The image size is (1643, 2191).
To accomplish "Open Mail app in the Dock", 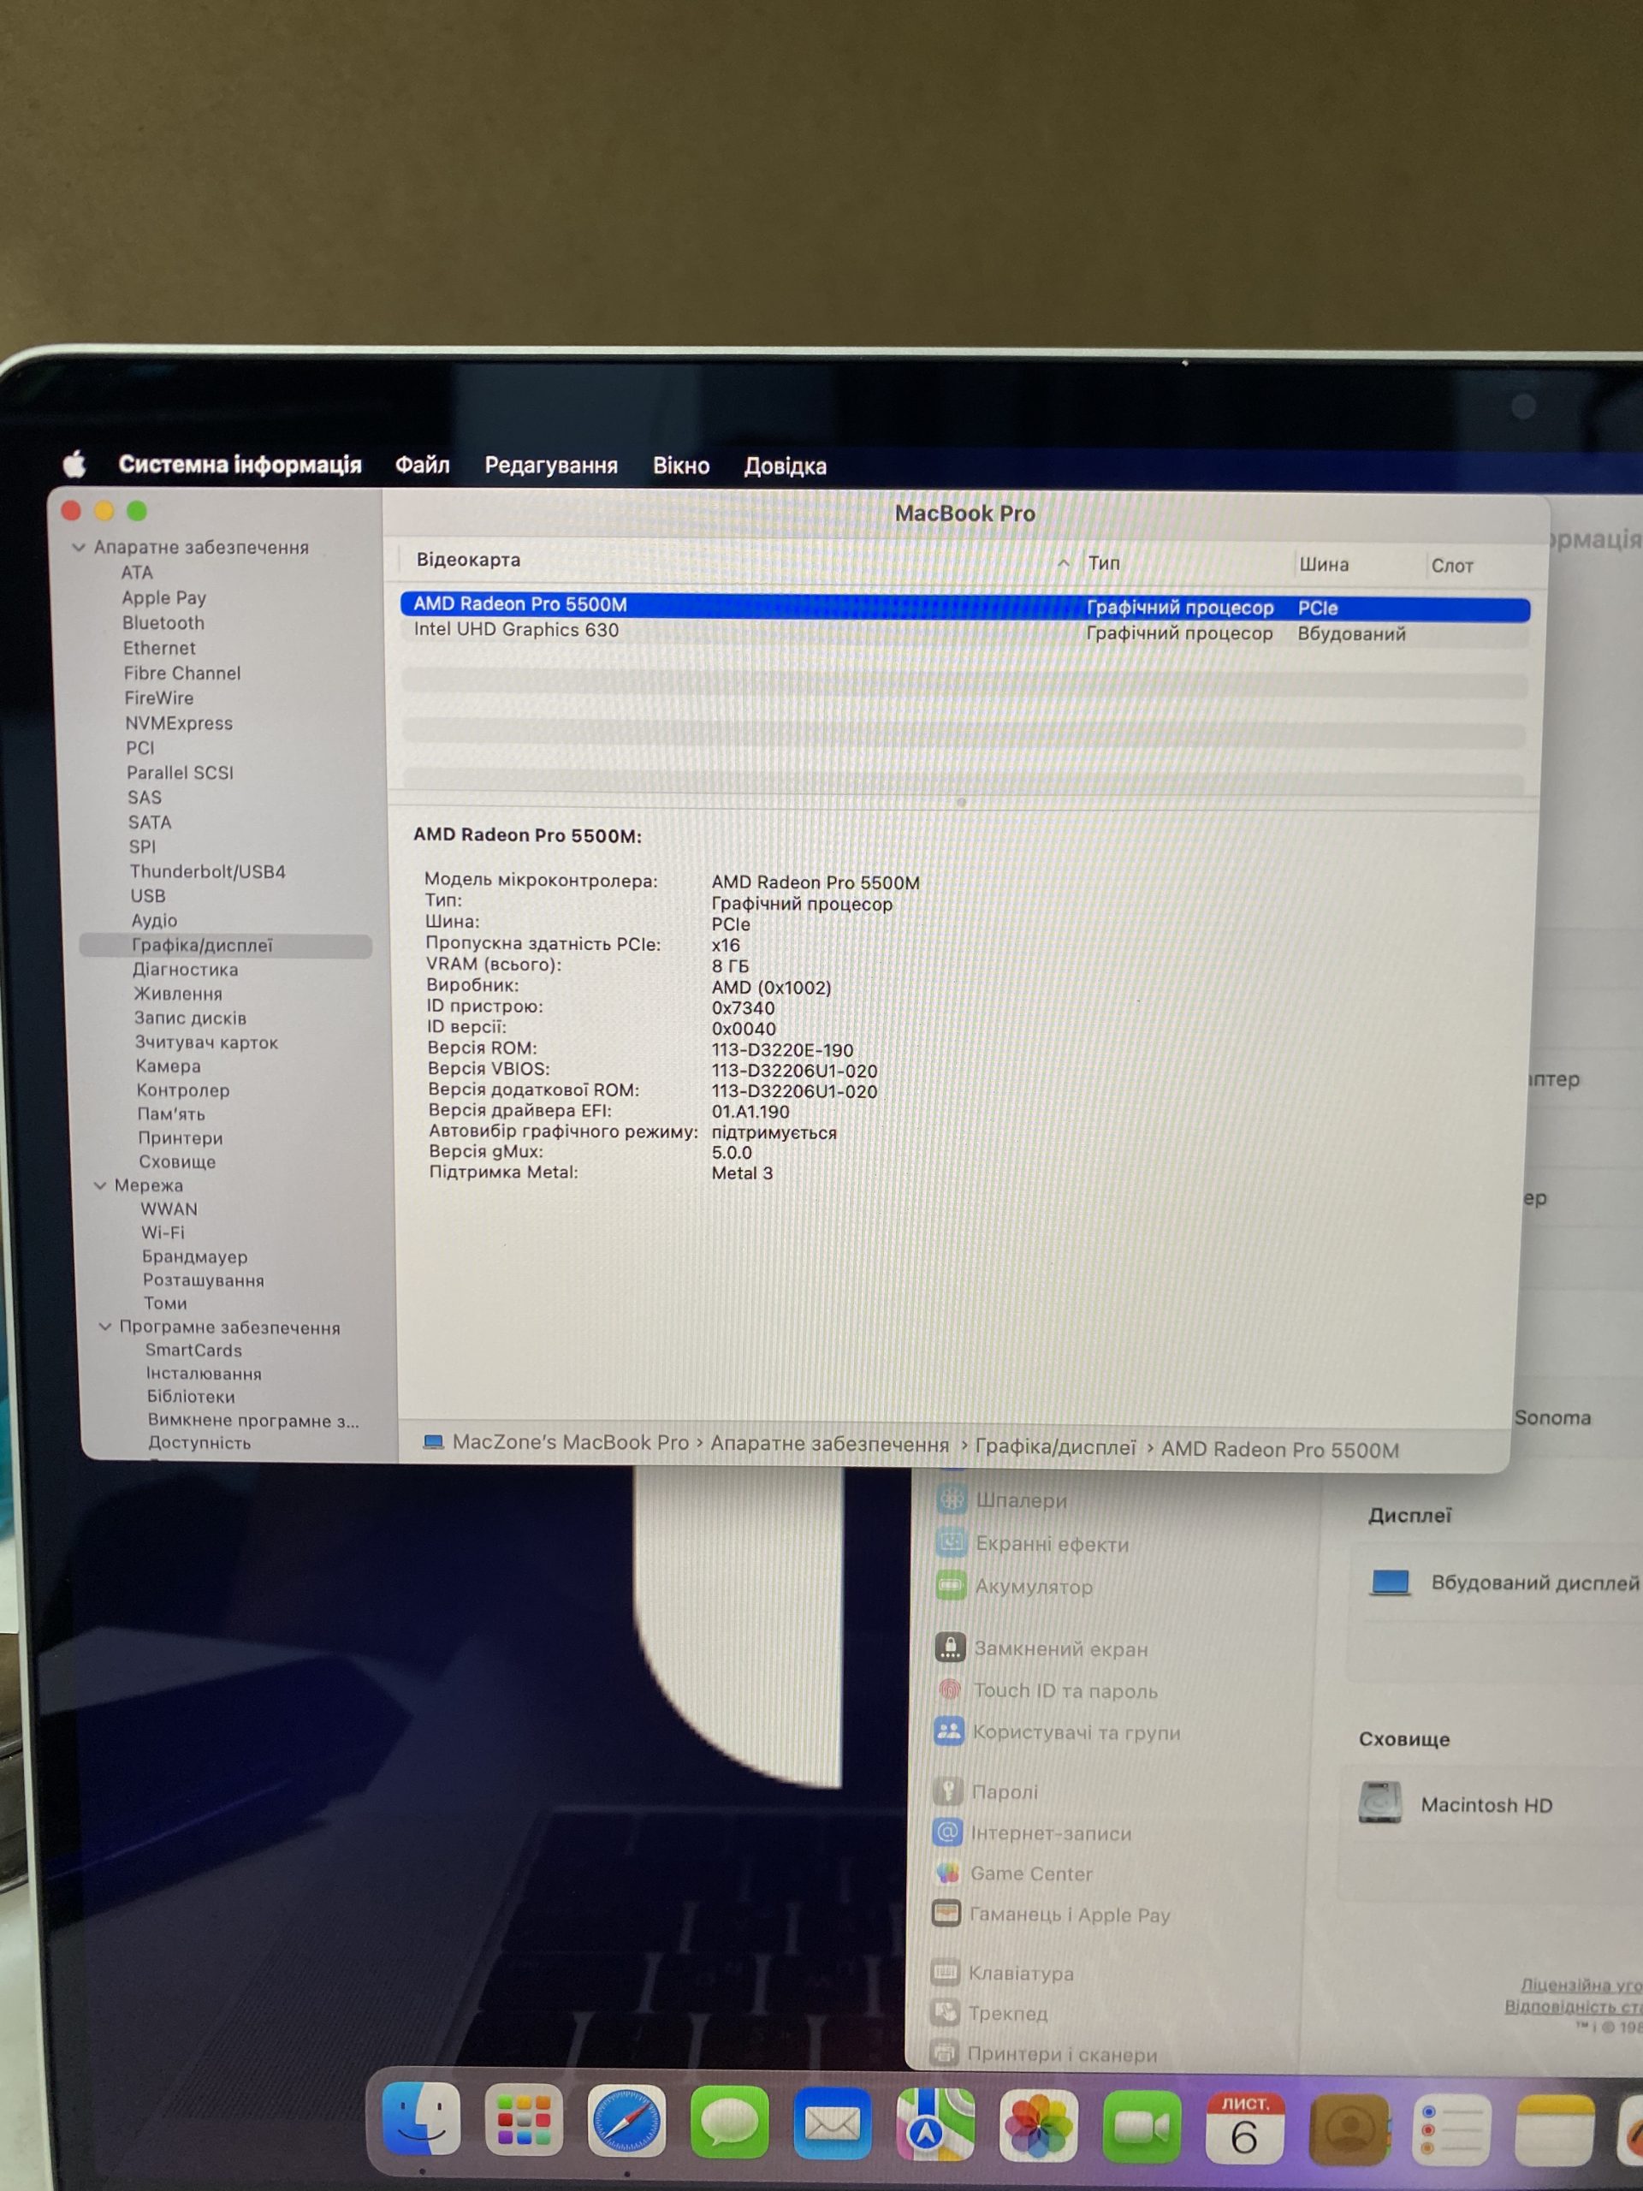I will point(833,2123).
